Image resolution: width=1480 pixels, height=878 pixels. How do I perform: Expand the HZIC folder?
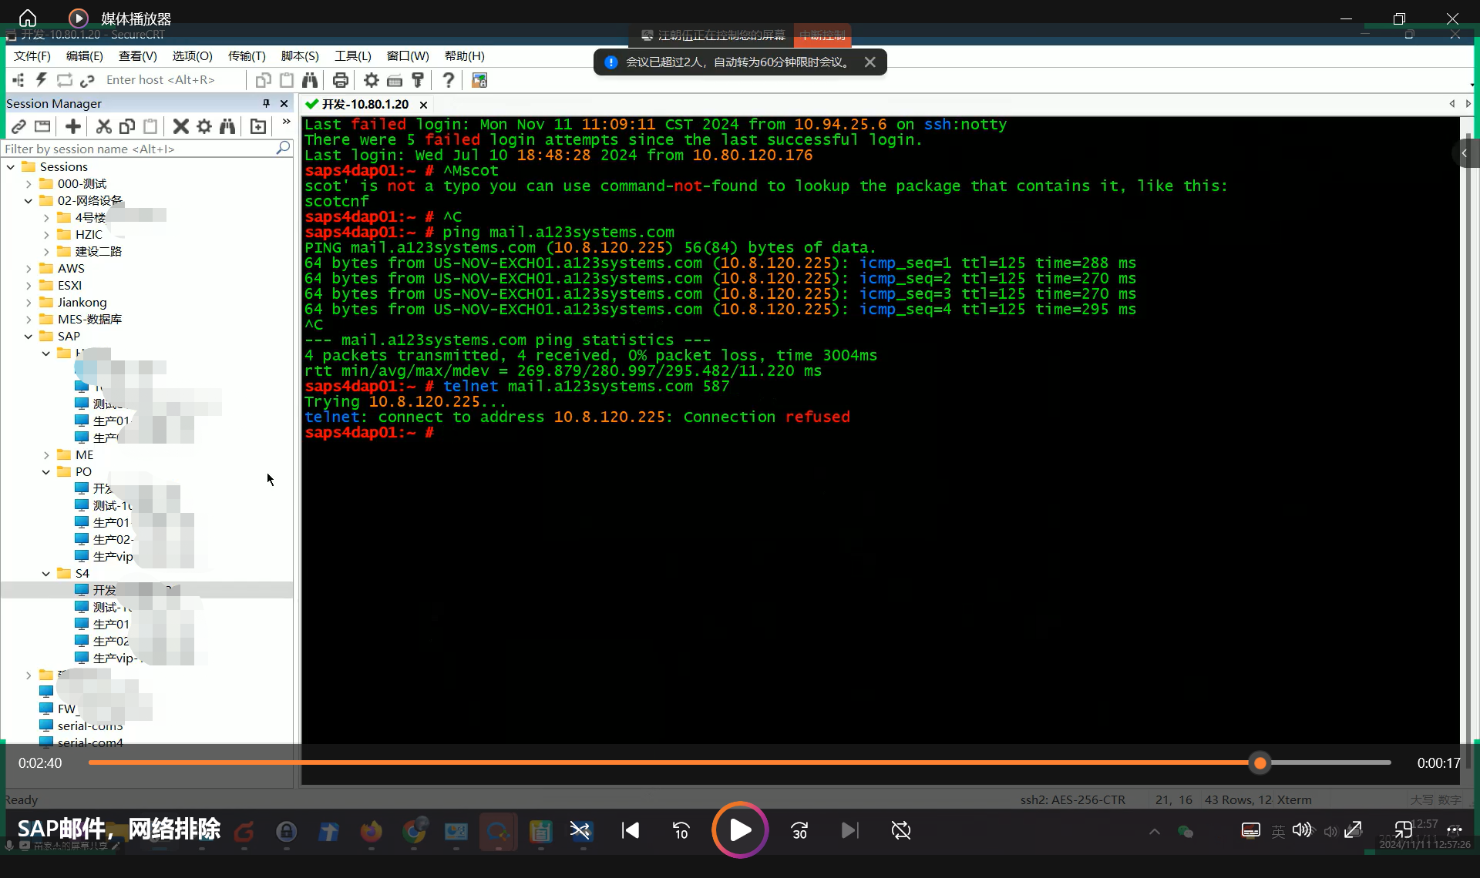[46, 234]
